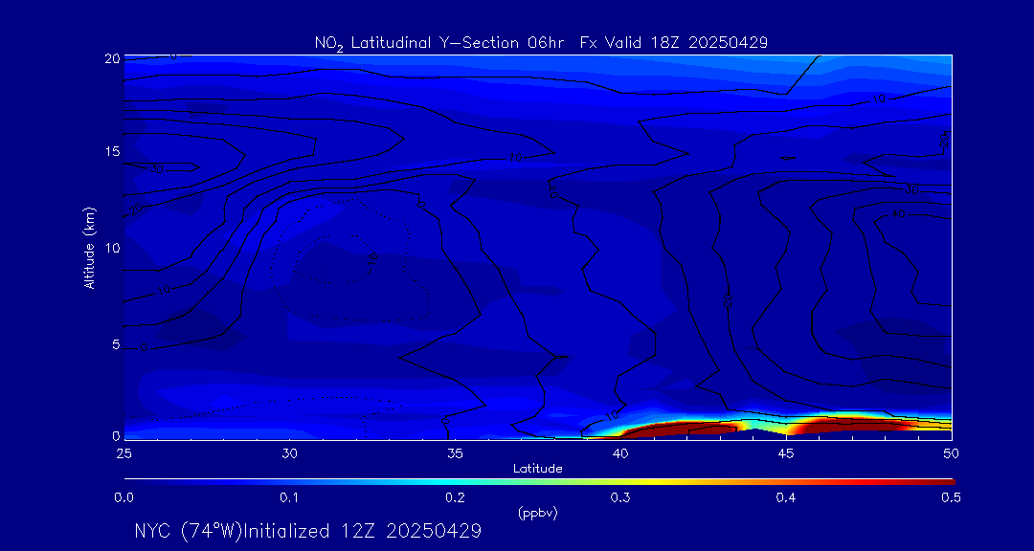Click footer text "NYC (74°W)Initialized 12Z 20250429"
Image resolution: width=1034 pixels, height=551 pixels.
click(x=307, y=531)
